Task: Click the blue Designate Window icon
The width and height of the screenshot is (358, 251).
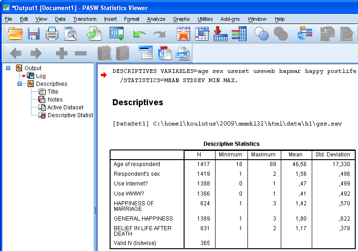Action: (x=305, y=34)
